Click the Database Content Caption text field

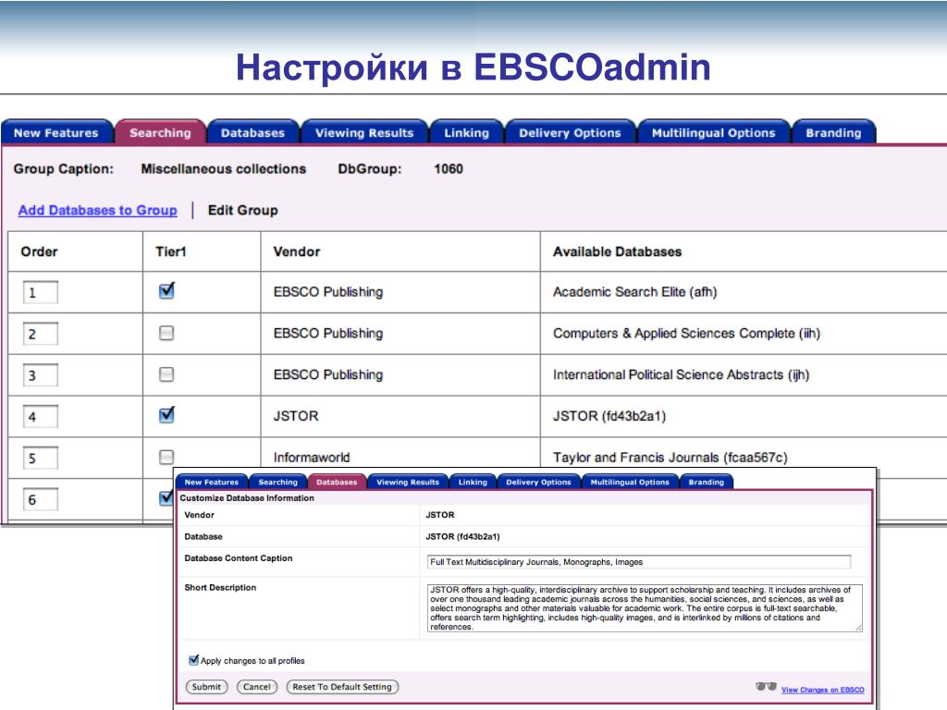pos(638,562)
